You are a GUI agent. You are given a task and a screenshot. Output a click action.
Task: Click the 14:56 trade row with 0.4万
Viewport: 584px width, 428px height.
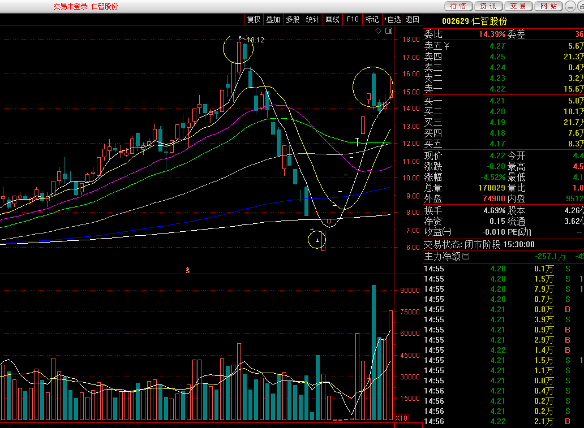504,391
